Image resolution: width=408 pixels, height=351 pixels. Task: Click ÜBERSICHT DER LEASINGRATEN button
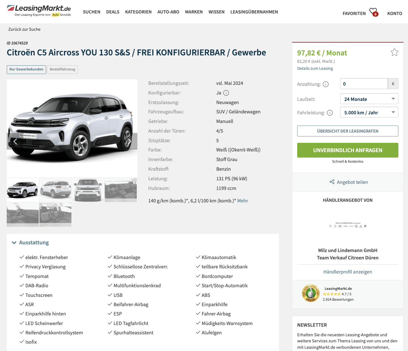(347, 131)
